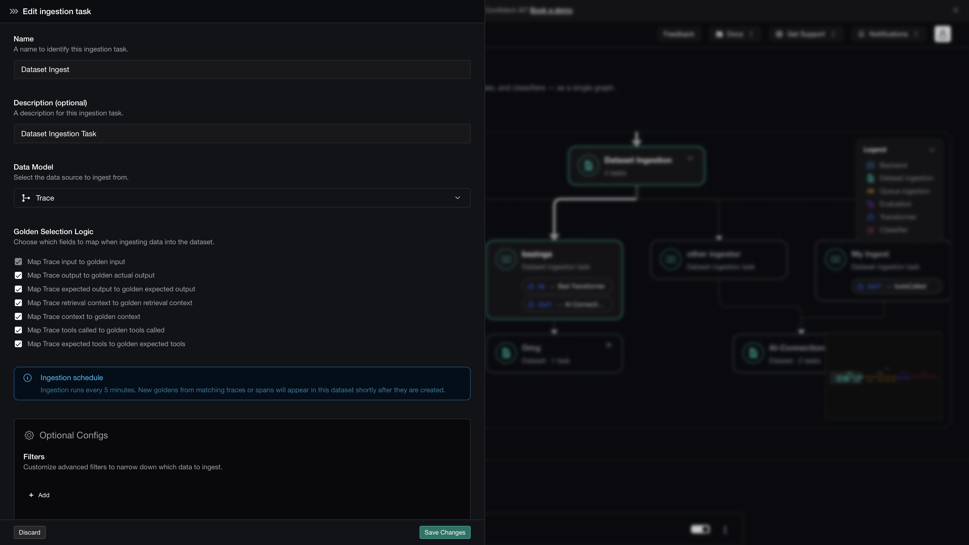Click the Trace branch icon
Viewport: 969px width, 545px height.
click(26, 198)
